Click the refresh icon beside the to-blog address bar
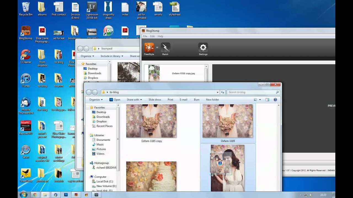353x198 pixels. click(223, 92)
